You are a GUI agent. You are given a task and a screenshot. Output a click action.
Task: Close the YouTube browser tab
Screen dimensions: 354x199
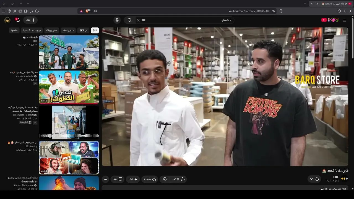pyautogui.click(x=312, y=4)
